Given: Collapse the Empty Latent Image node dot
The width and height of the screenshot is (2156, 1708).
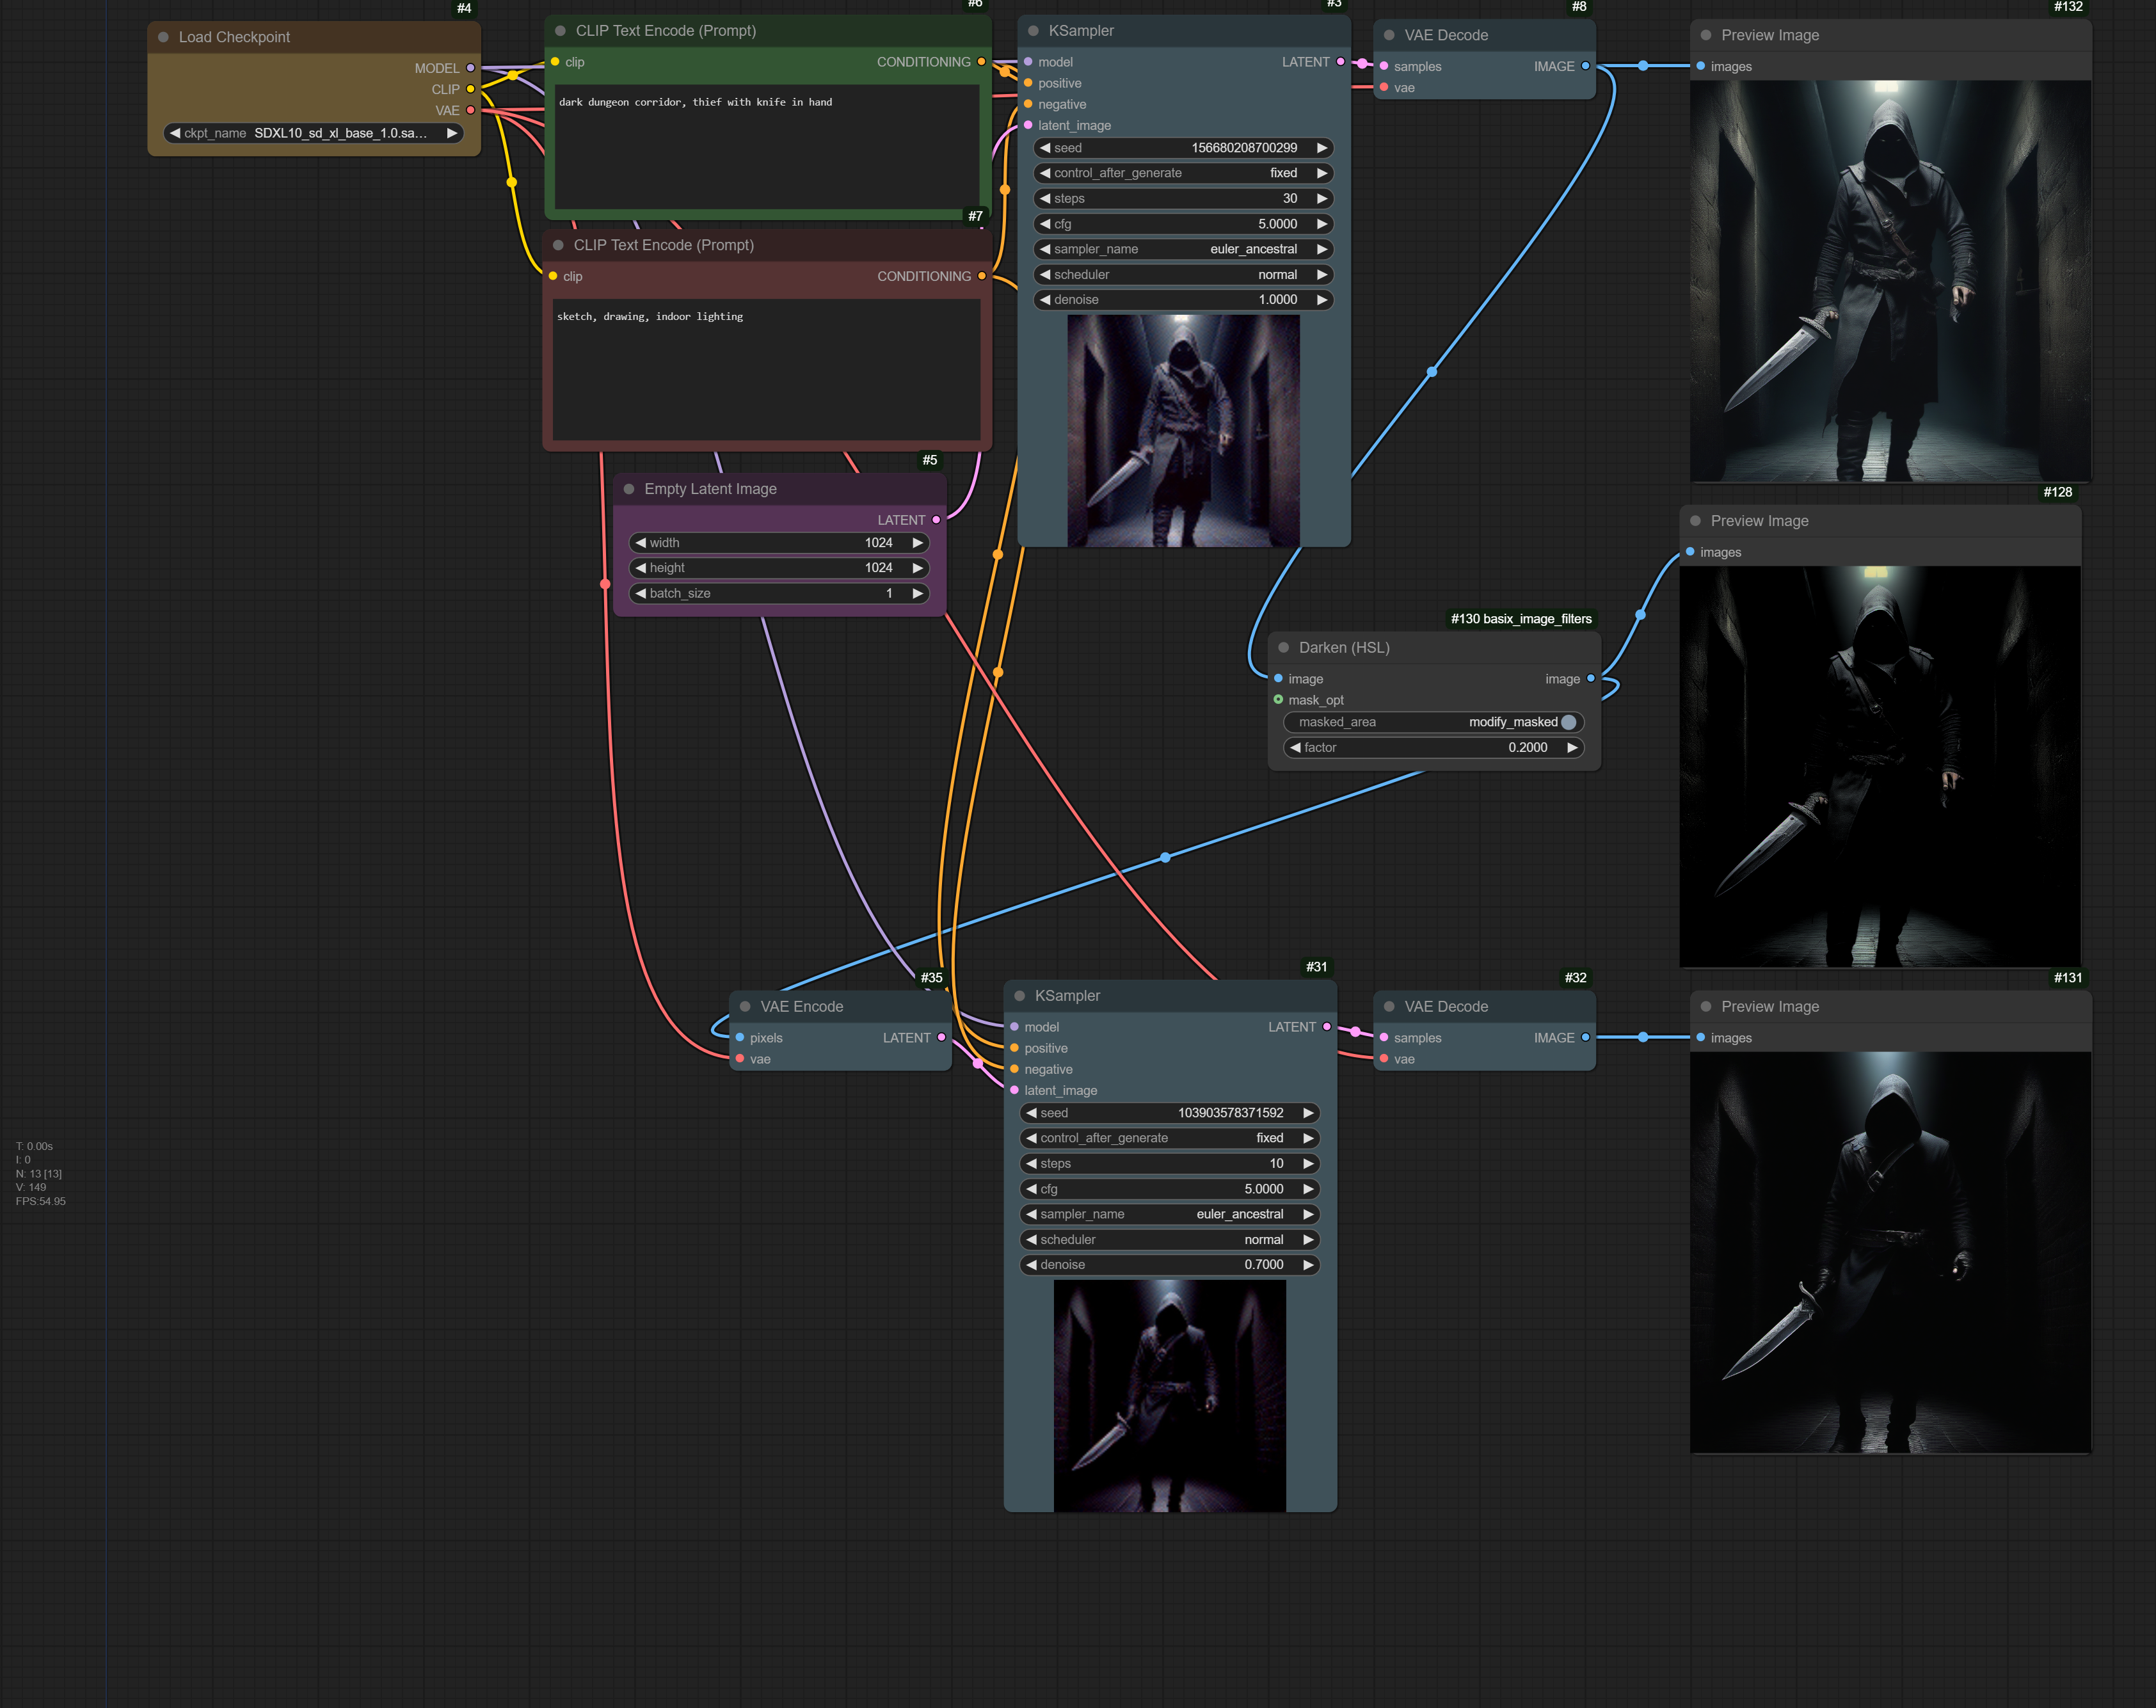Looking at the screenshot, I should [629, 489].
